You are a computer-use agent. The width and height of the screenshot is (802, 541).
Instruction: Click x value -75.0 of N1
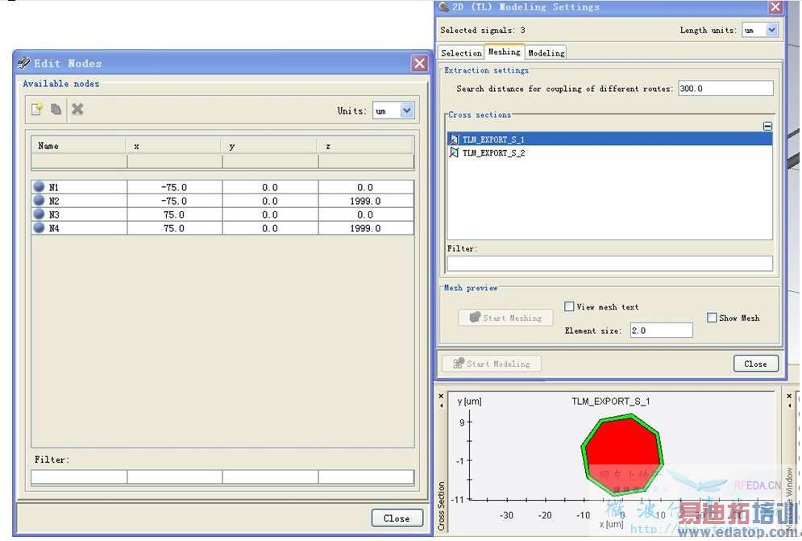pyautogui.click(x=174, y=187)
